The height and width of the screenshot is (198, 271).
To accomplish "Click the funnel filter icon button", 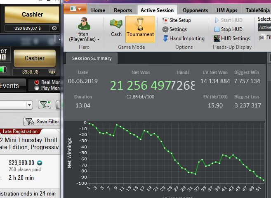I will point(45,105).
